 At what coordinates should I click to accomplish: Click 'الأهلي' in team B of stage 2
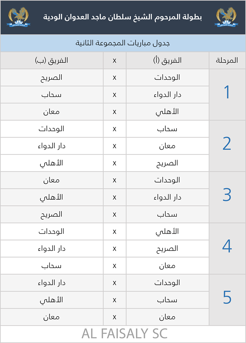click(52, 163)
